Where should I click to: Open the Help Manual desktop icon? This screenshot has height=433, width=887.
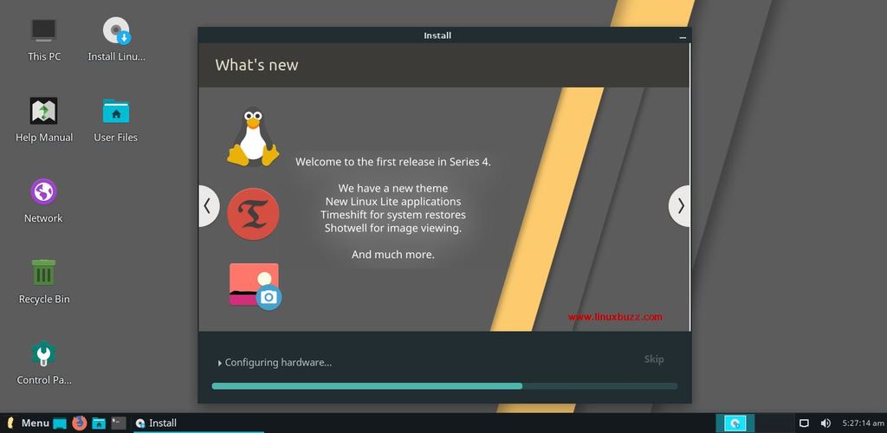(43, 111)
